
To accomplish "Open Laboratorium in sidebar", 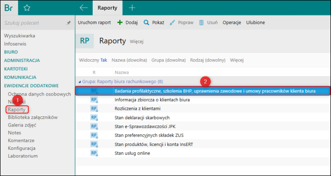I will pos(23,156).
